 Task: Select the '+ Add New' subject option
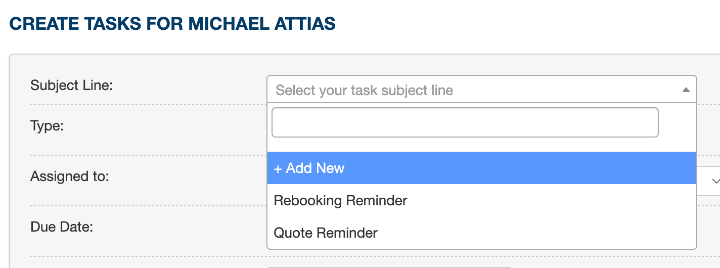pos(482,168)
